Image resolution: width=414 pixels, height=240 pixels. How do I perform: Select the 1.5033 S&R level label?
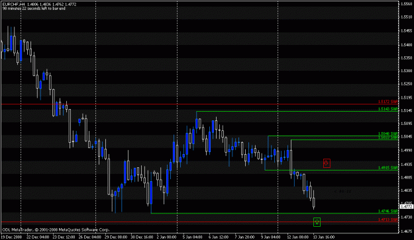click(x=388, y=138)
